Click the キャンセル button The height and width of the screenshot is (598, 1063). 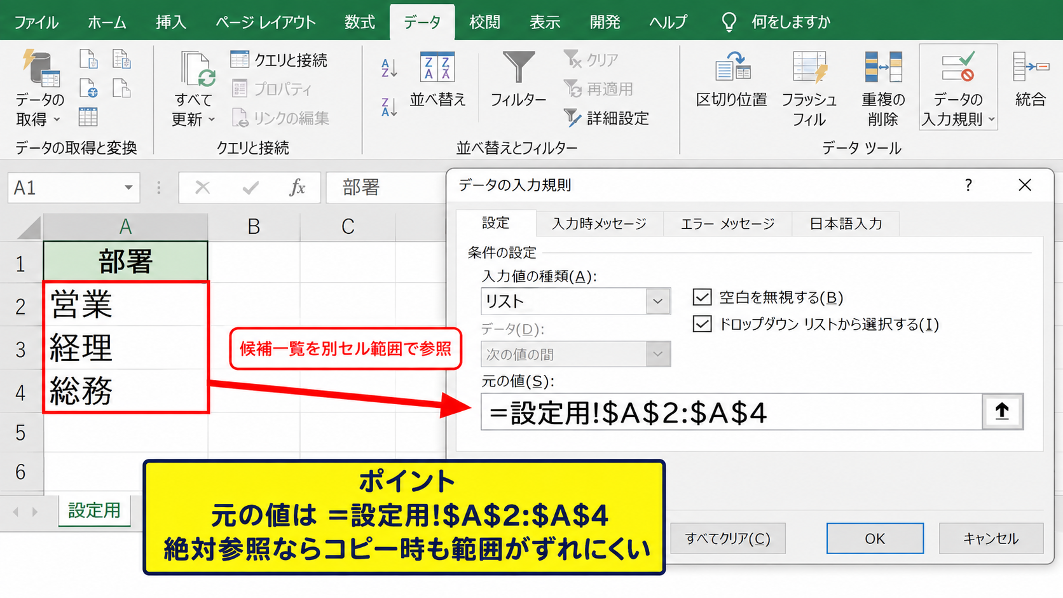(991, 538)
